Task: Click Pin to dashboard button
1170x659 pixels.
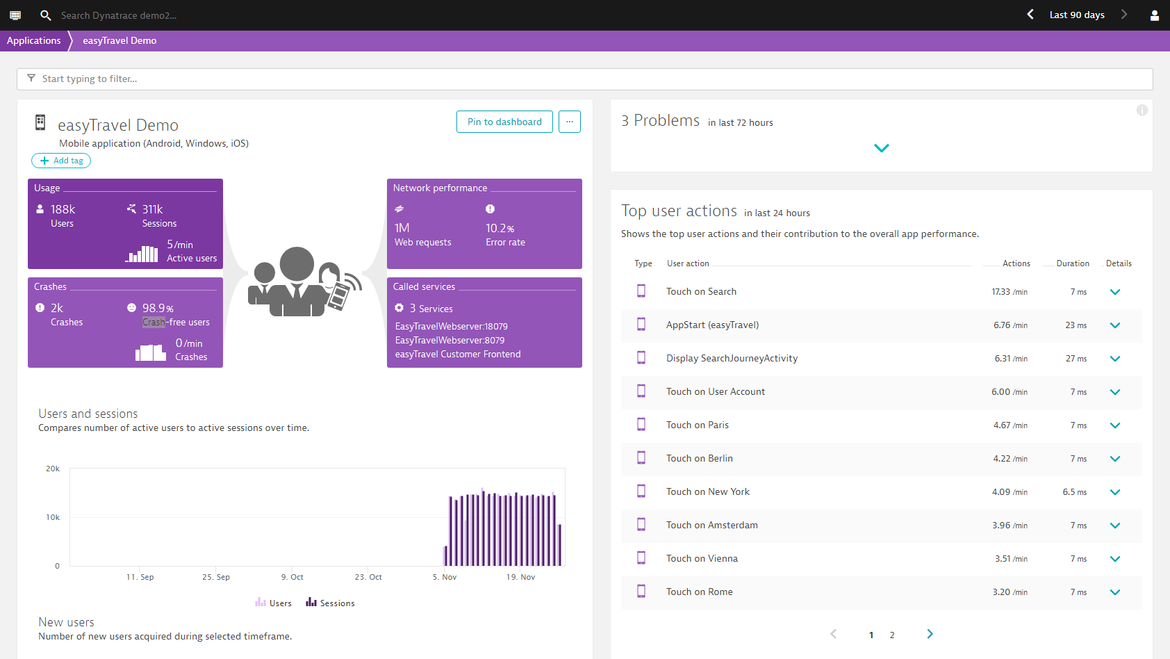Action: (x=504, y=122)
